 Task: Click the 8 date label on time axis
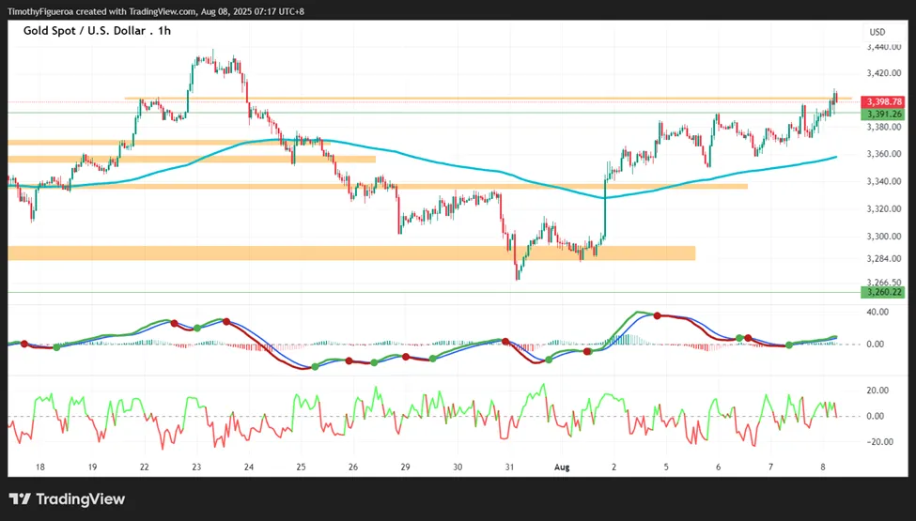tap(823, 467)
